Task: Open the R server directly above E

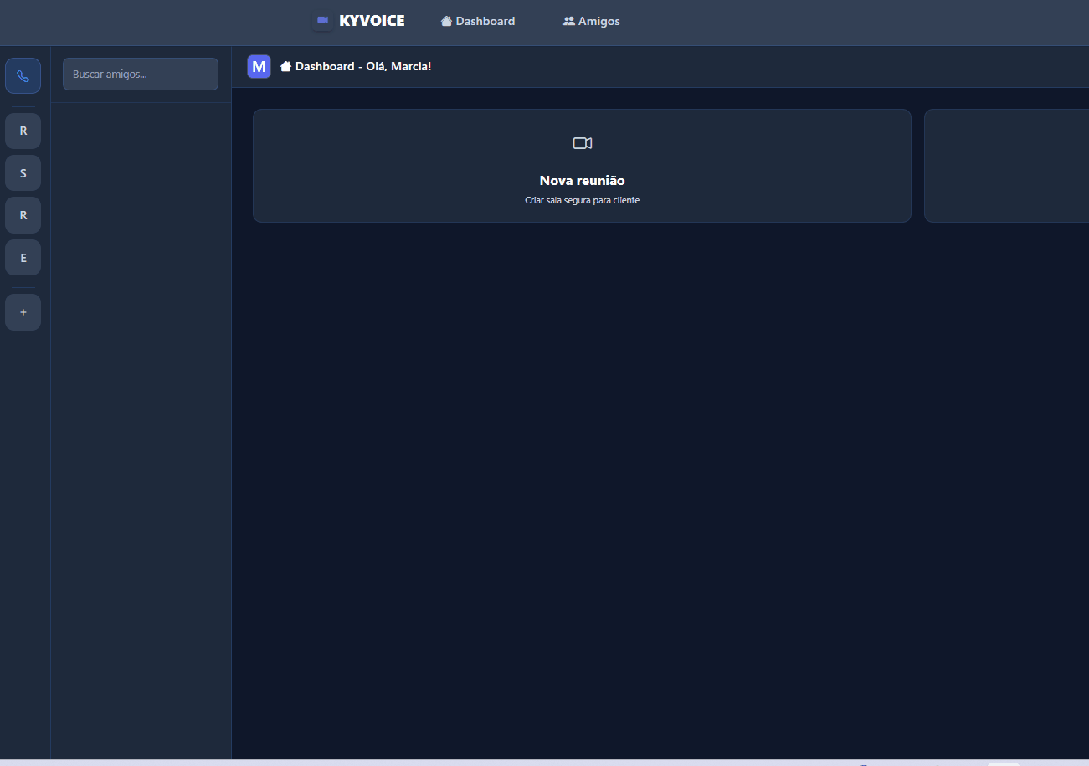Action: [x=23, y=215]
